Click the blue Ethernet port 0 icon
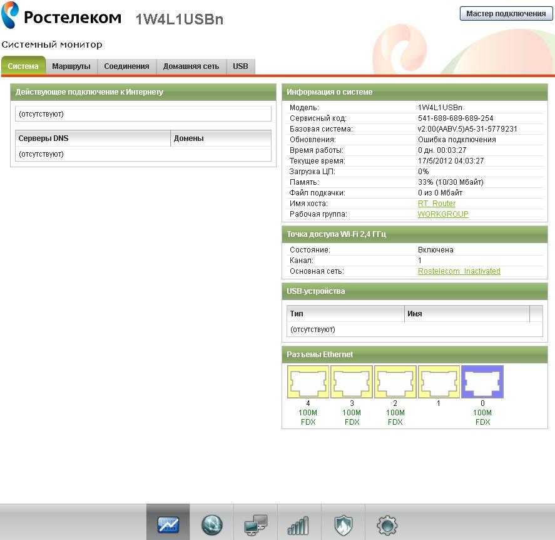Viewport: 555px width, 540px height. (x=482, y=382)
